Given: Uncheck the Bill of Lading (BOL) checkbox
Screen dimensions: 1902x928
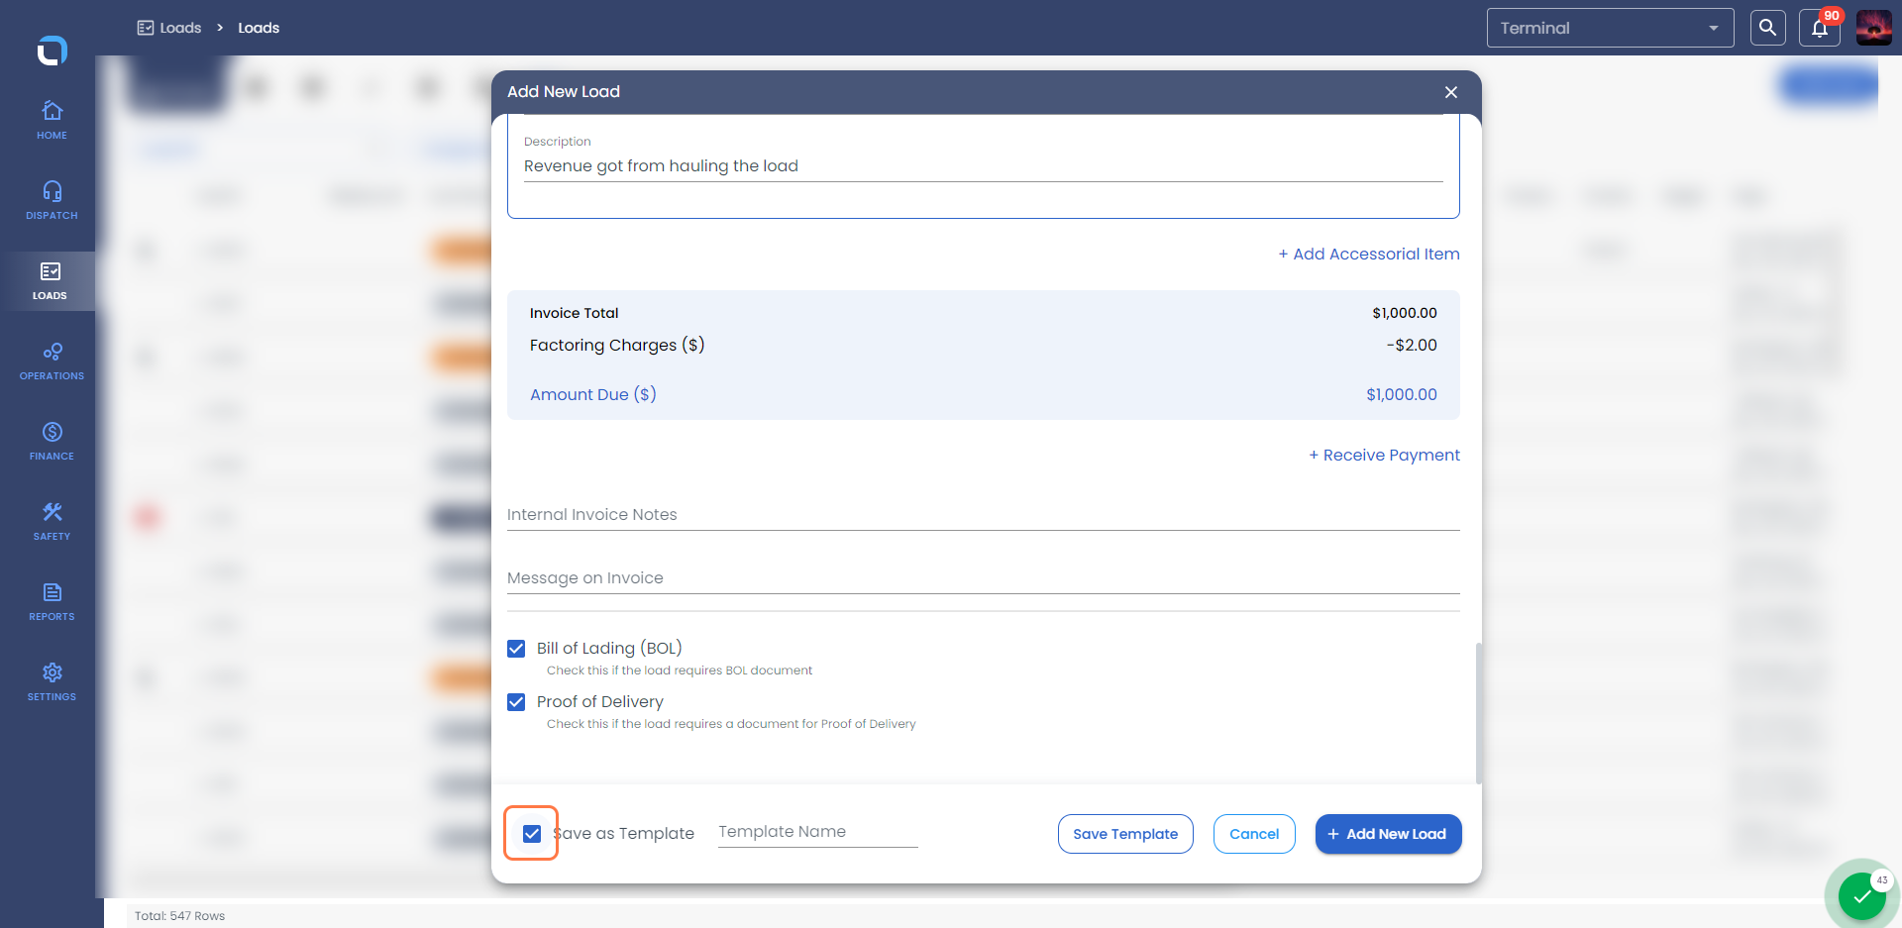Looking at the screenshot, I should 516,649.
